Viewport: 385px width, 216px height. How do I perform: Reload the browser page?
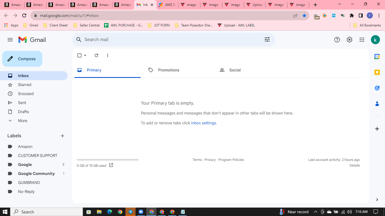[24, 15]
